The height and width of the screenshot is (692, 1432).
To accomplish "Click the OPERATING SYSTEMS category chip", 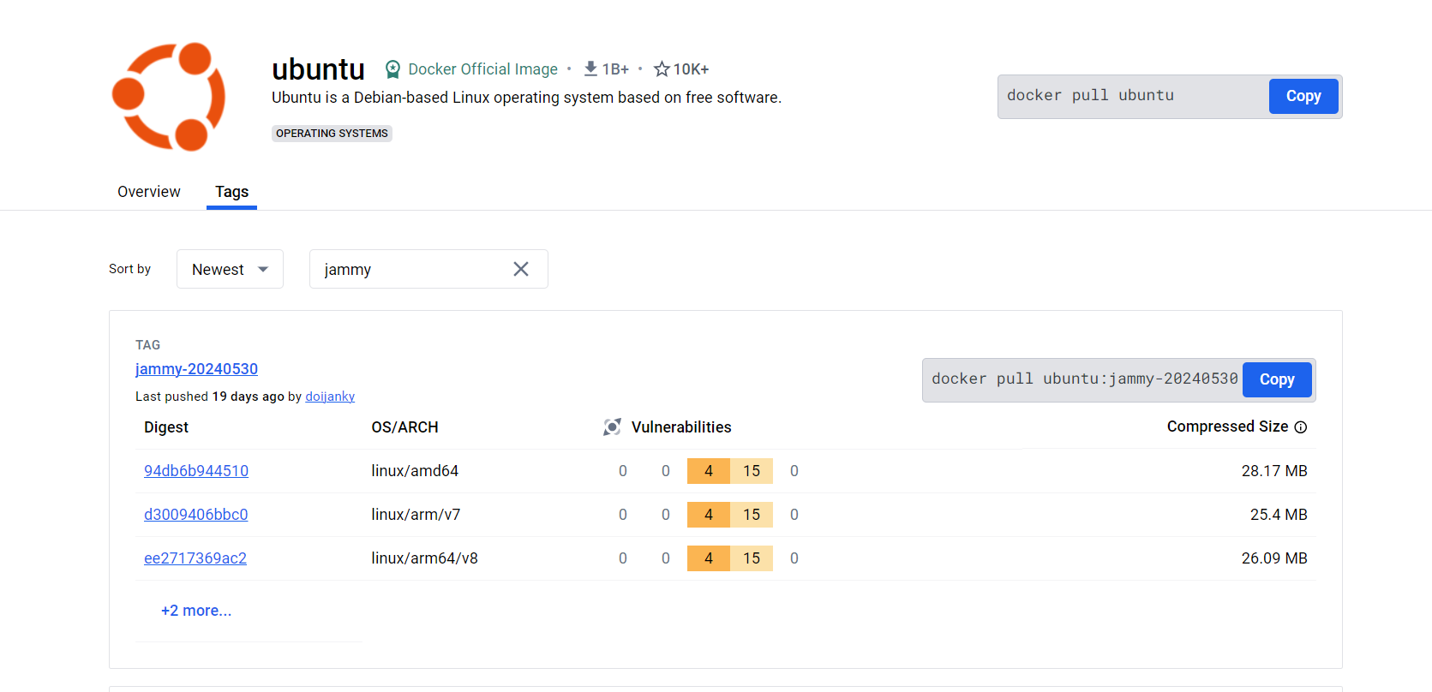I will 332,134.
